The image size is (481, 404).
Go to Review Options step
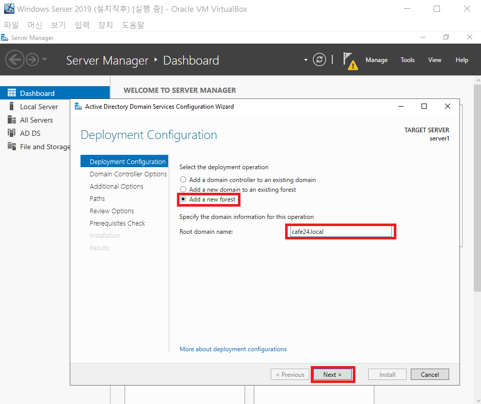[112, 211]
